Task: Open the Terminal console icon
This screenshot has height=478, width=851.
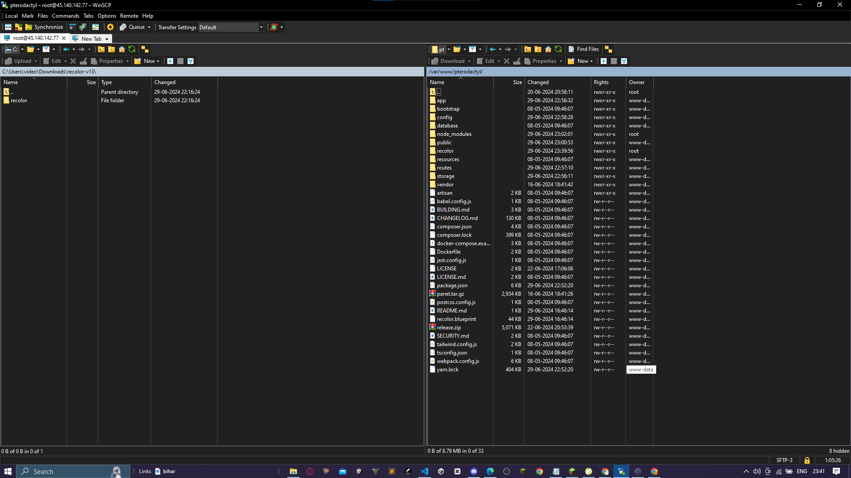Action: [x=73, y=27]
